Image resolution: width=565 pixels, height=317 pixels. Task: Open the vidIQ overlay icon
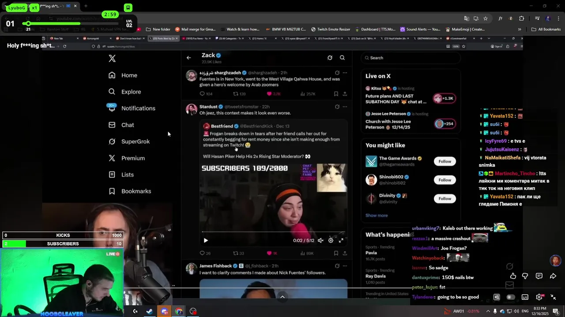(497, 297)
